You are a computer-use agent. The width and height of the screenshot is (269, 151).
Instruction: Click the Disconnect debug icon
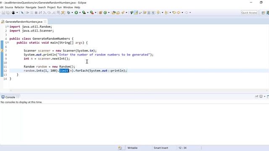click(x=40, y=13)
